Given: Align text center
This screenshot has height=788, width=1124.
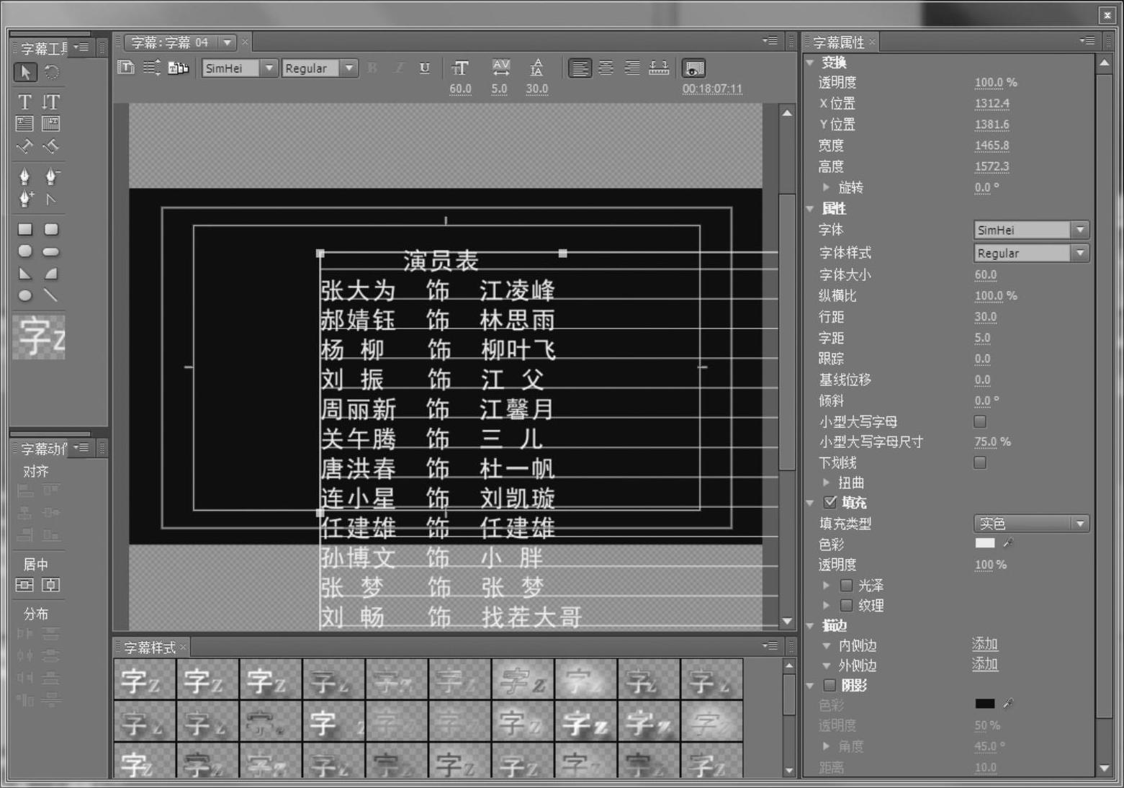Looking at the screenshot, I should pyautogui.click(x=606, y=68).
